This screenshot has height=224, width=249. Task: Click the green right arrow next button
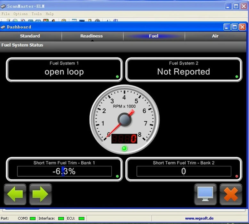pyautogui.click(x=40, y=194)
